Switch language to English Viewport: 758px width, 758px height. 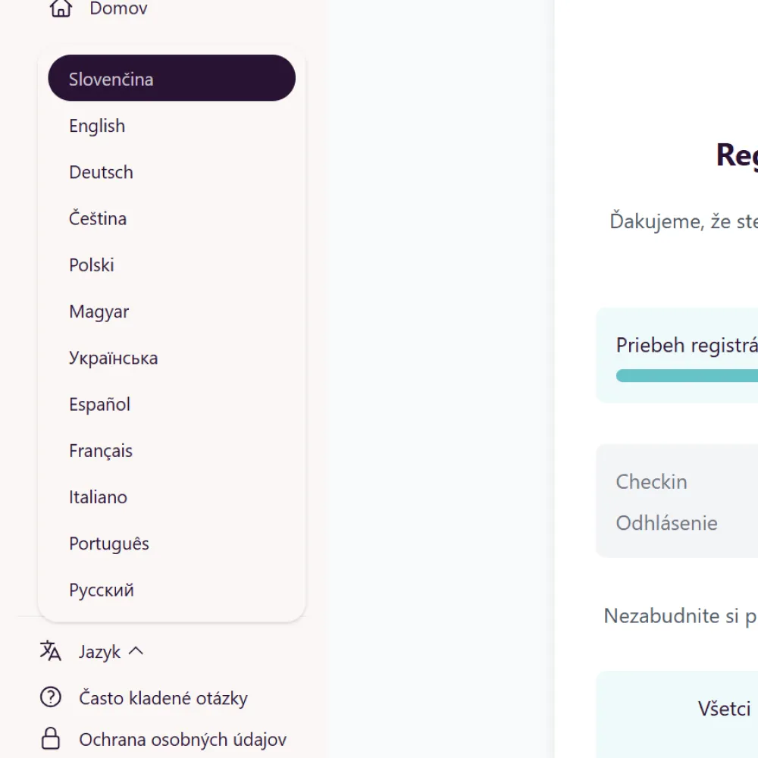[171, 126]
